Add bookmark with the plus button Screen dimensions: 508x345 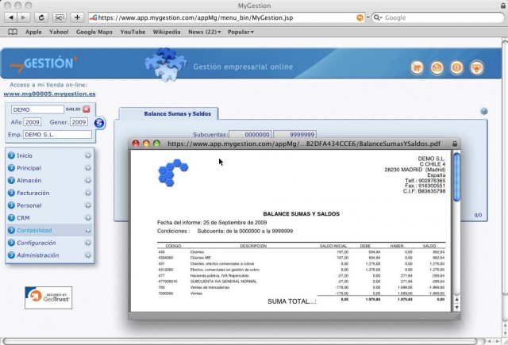pos(77,17)
